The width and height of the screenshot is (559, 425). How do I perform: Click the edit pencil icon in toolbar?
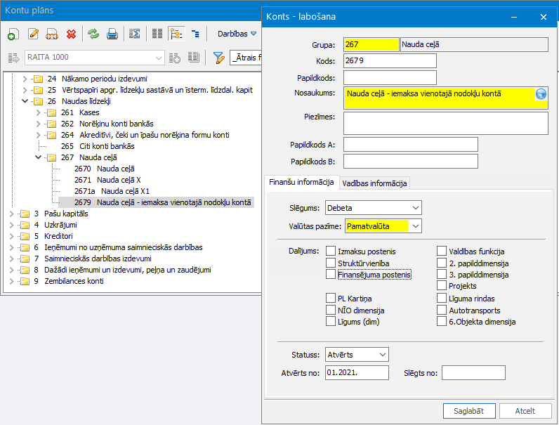point(33,34)
